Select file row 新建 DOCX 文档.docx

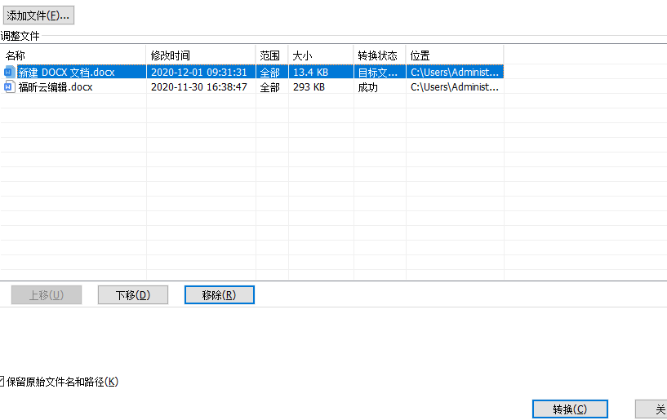click(251, 72)
